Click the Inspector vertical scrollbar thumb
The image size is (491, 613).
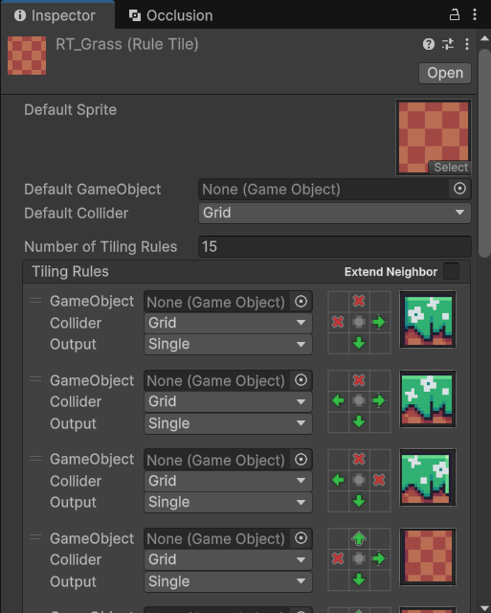pos(484,153)
